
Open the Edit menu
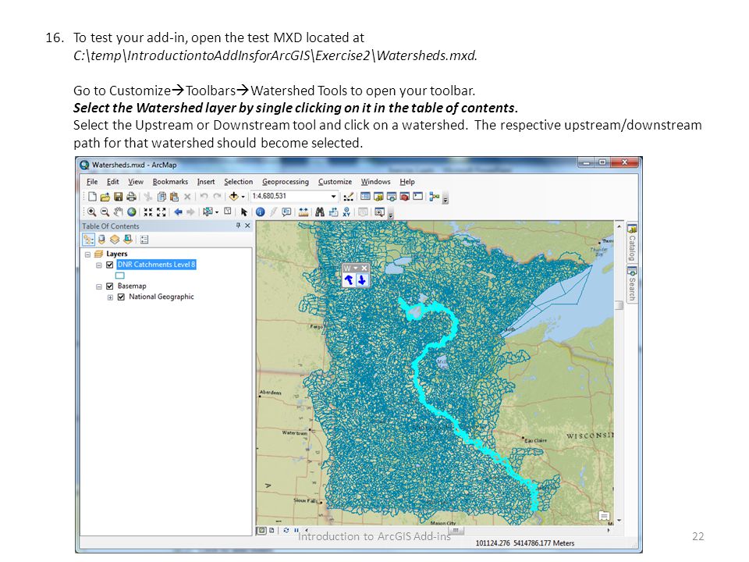point(112,182)
